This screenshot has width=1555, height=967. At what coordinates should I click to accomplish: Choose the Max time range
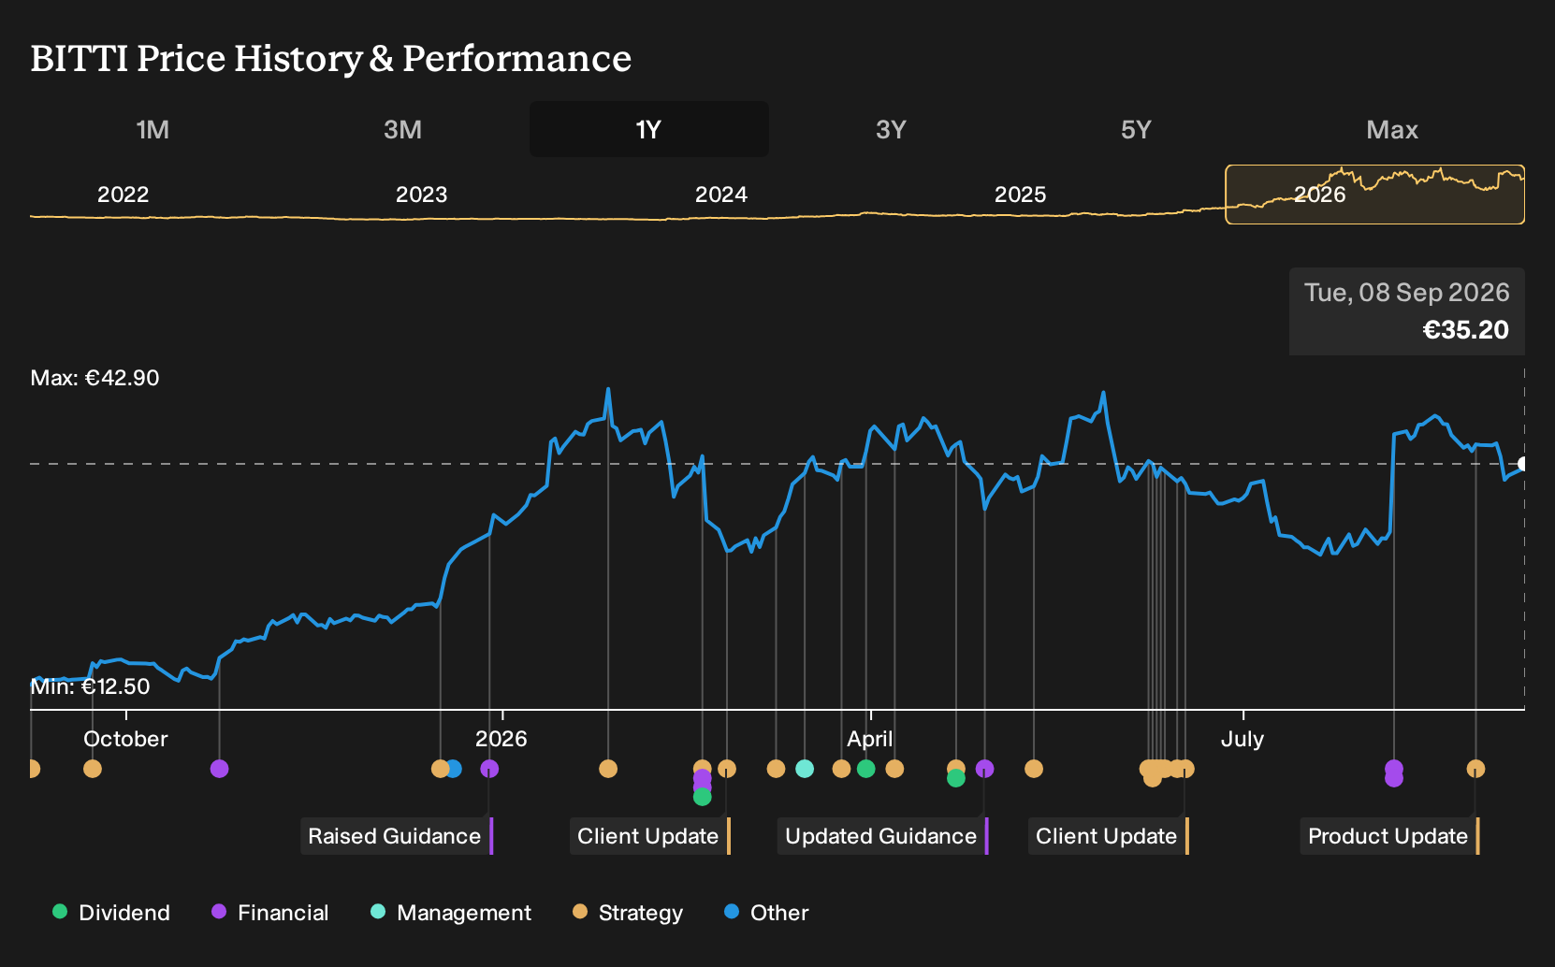[1392, 129]
